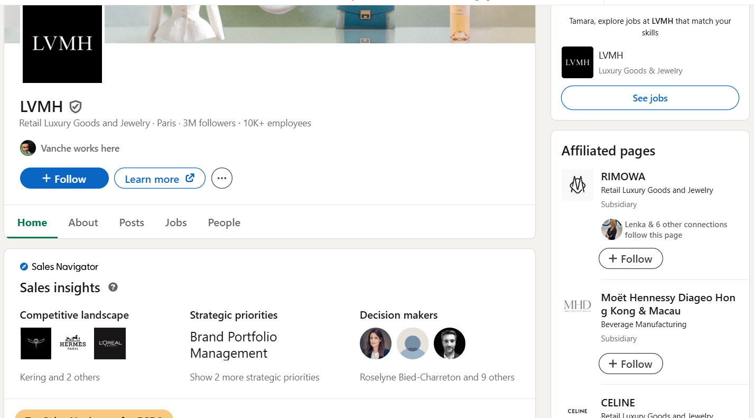Click the Strategic priorities heading
Image resolution: width=754 pixels, height=418 pixels.
[234, 315]
